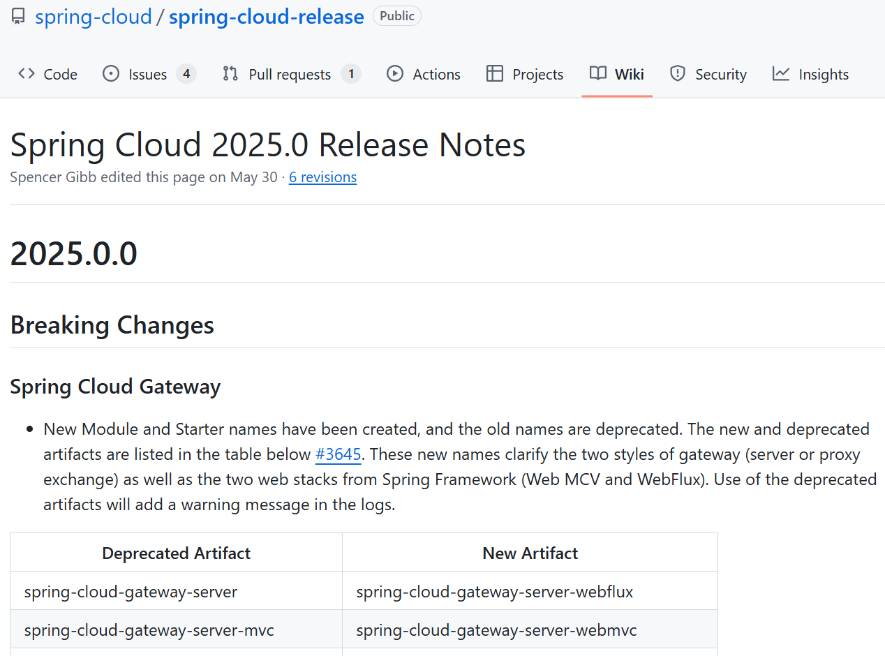The width and height of the screenshot is (885, 656).
Task: Switch to the Insights tab
Action: tap(824, 75)
